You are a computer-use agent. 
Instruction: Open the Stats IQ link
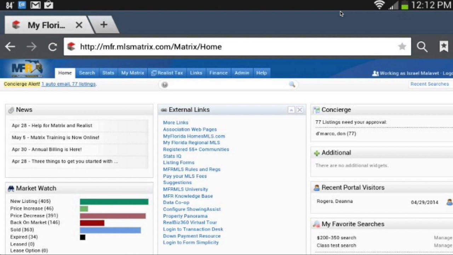[x=172, y=156]
